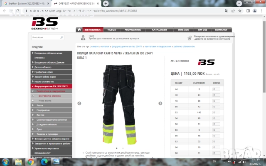Select the second image carousel dot

point(123,148)
